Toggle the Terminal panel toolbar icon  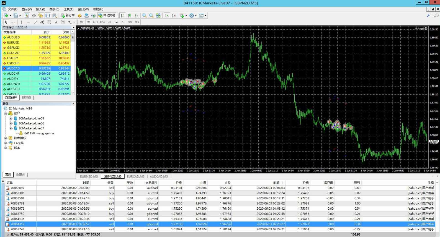click(48, 15)
